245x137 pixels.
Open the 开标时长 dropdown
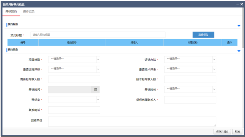190,89
